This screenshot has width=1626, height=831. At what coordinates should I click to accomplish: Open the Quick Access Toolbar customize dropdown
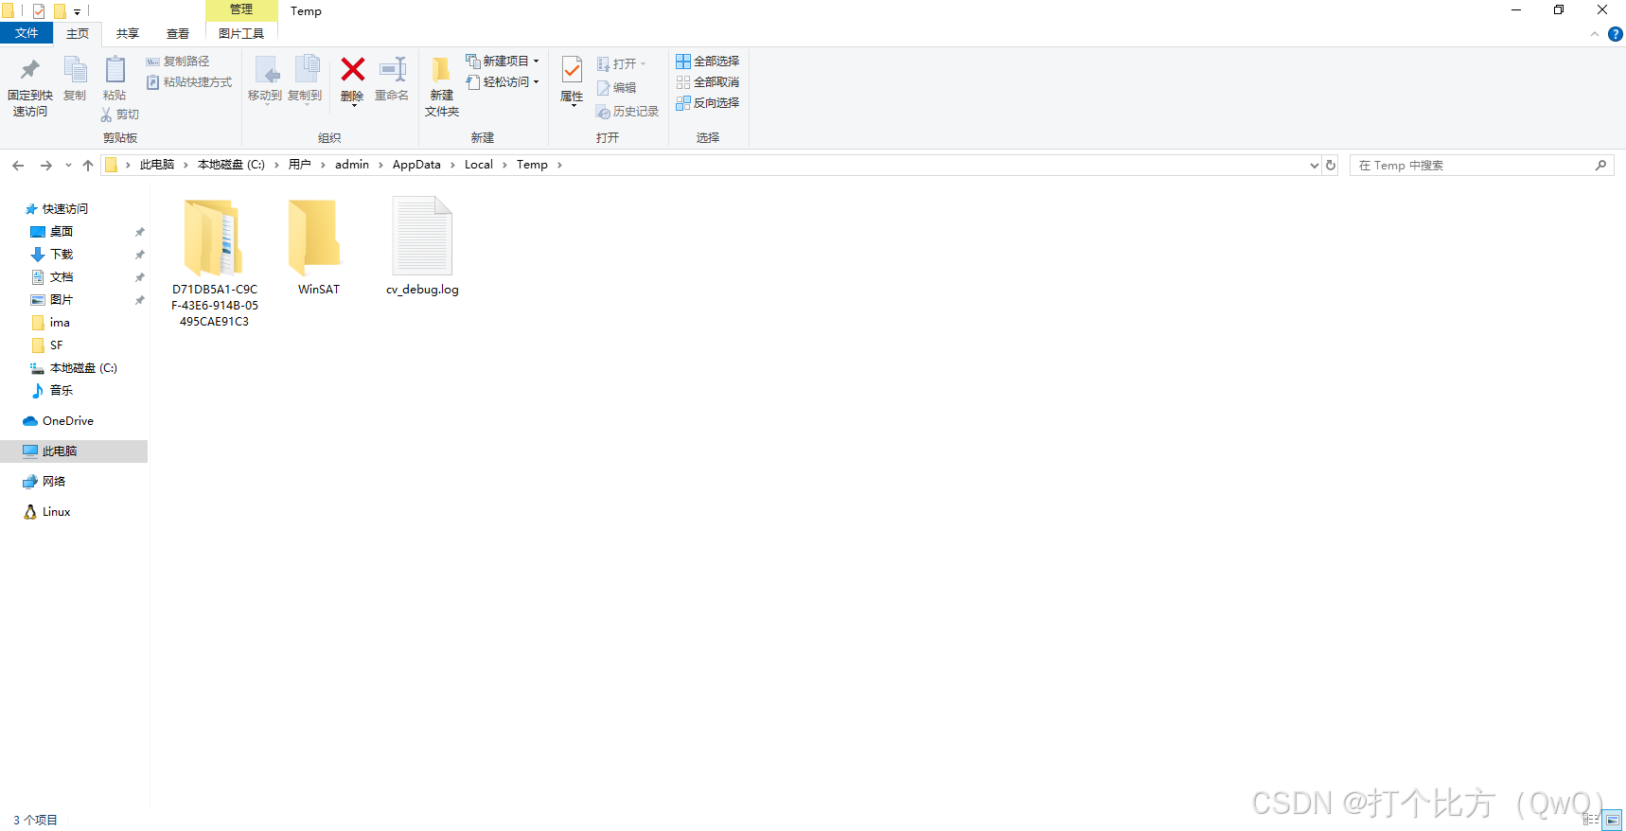pos(78,12)
